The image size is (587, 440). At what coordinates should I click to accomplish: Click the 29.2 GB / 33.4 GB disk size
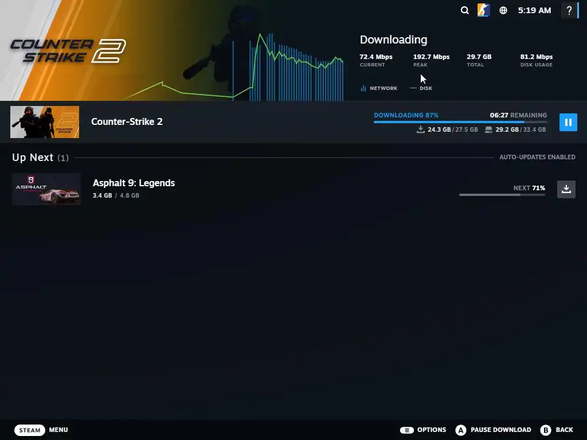click(521, 129)
